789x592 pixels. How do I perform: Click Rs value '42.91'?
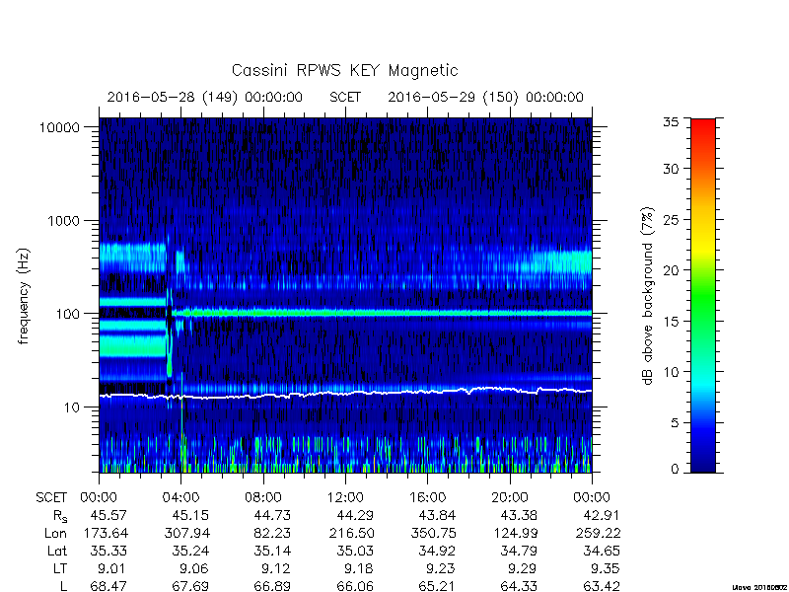[x=602, y=515]
